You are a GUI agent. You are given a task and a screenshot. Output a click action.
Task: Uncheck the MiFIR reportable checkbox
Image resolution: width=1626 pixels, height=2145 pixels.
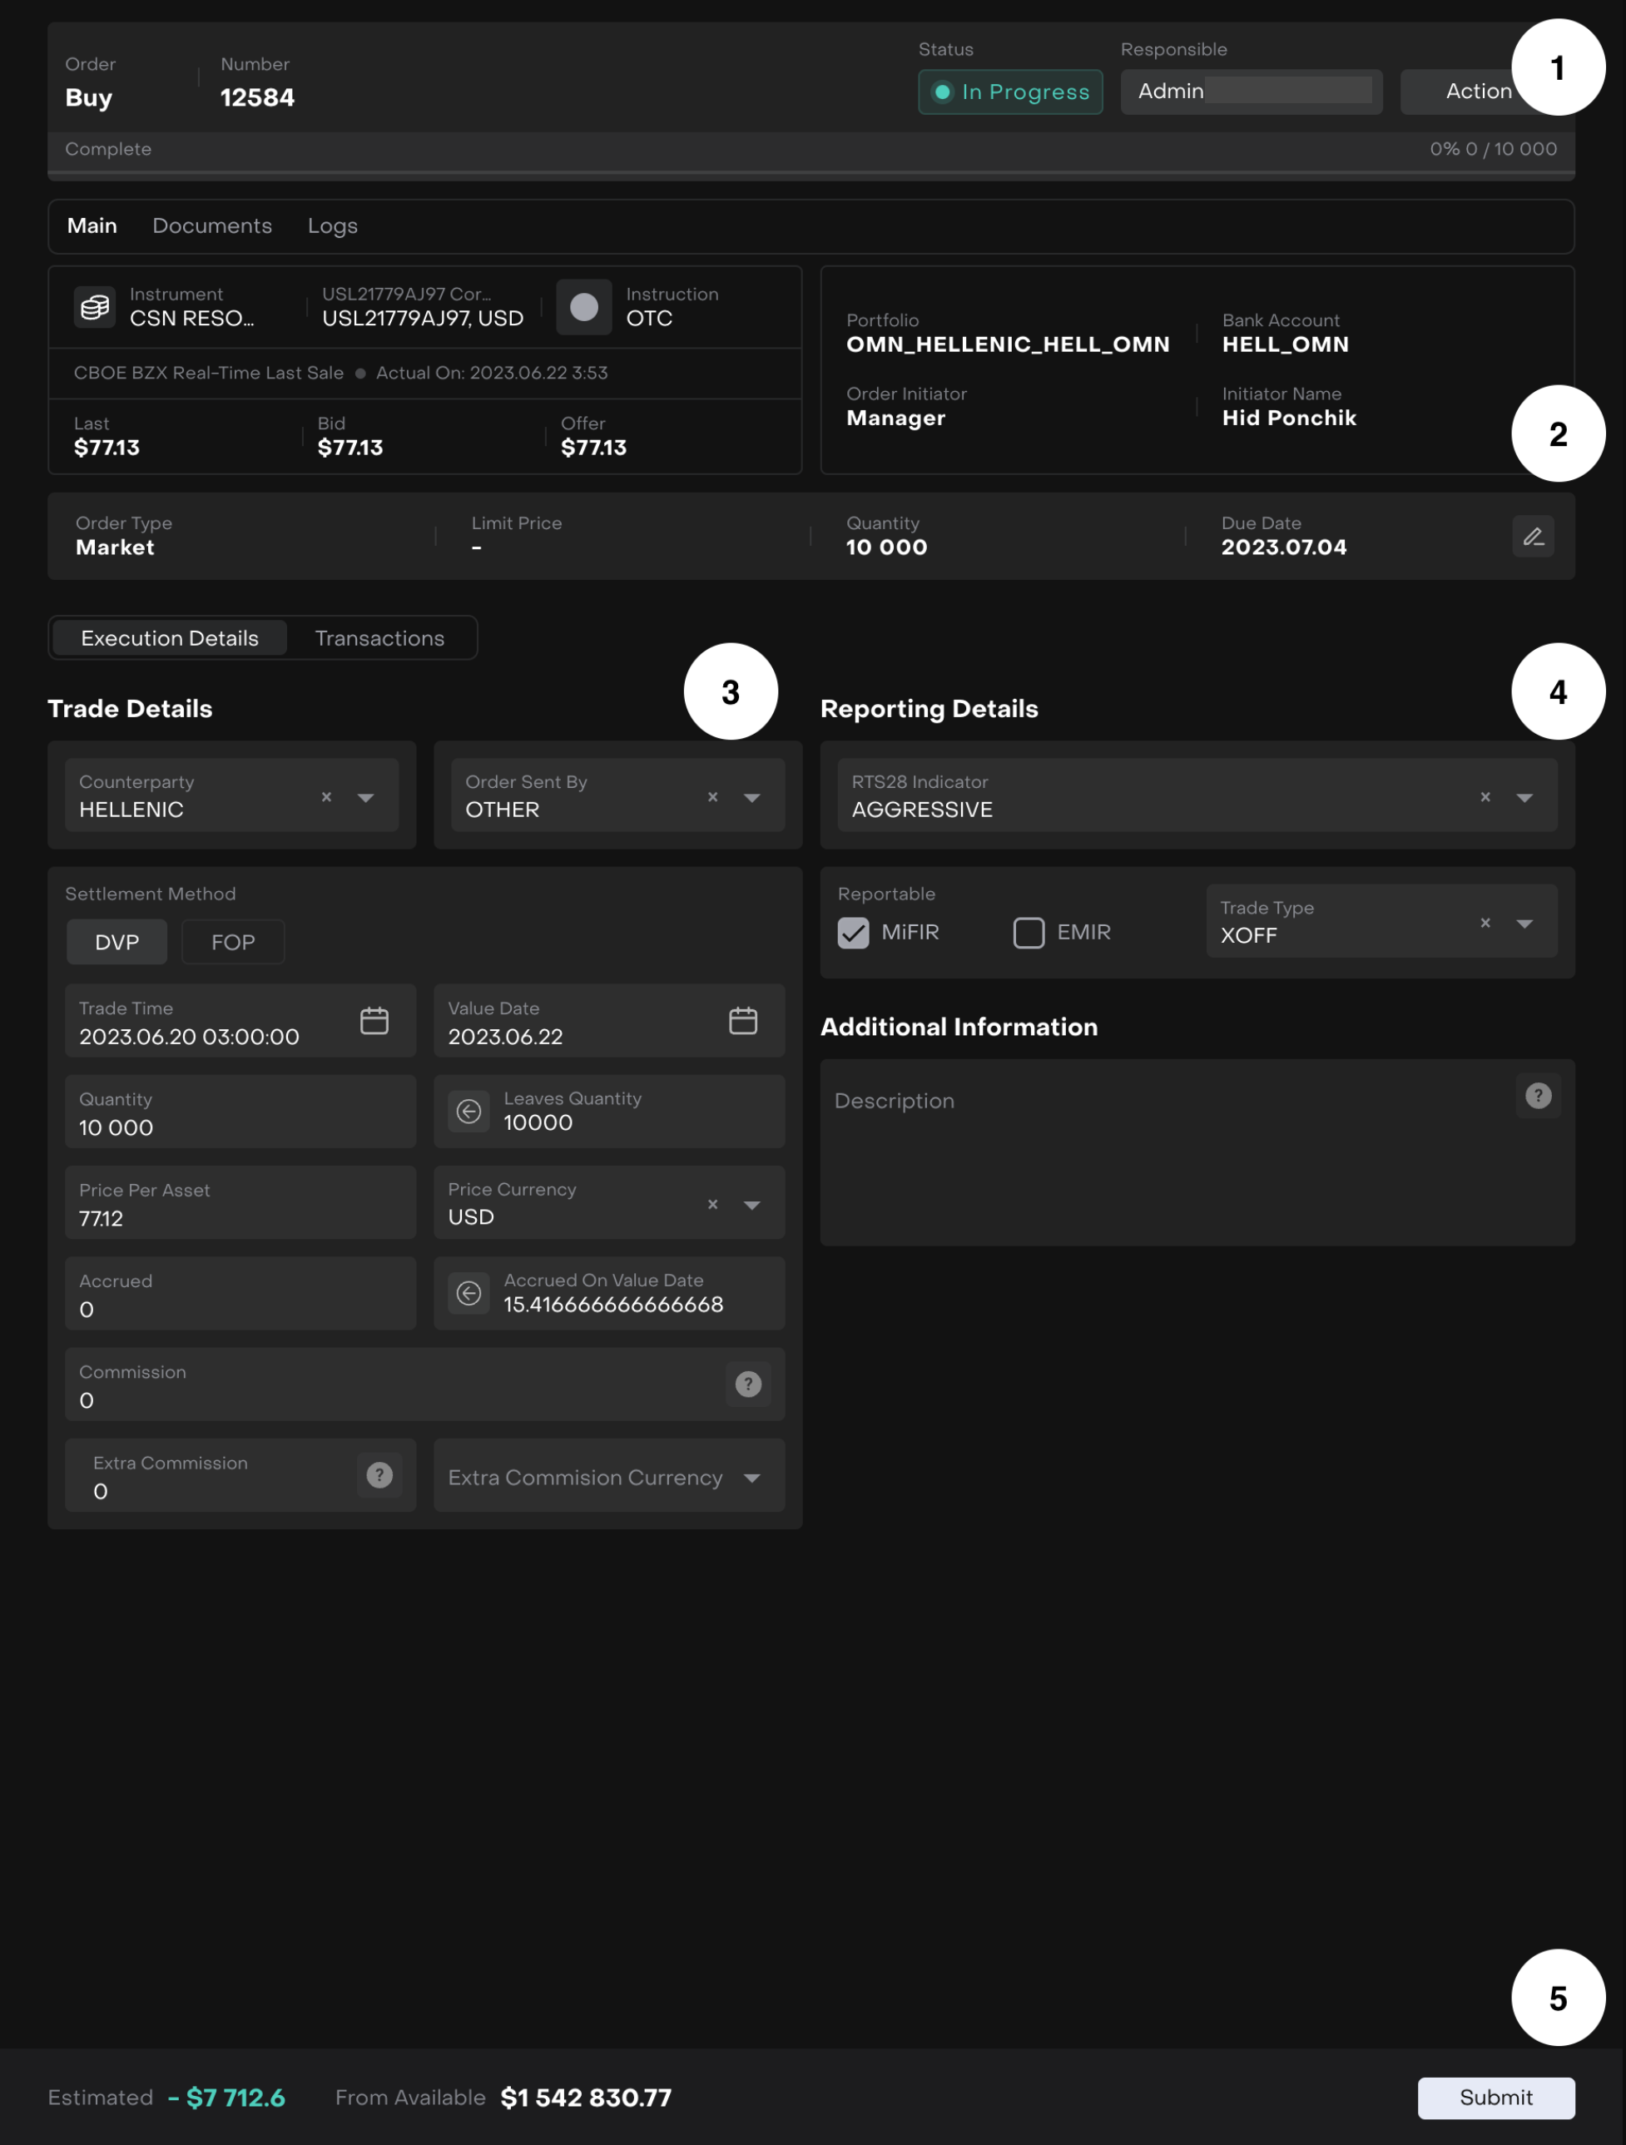853,932
